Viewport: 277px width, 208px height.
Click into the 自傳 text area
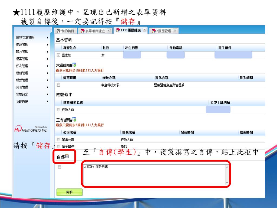coord(156,175)
